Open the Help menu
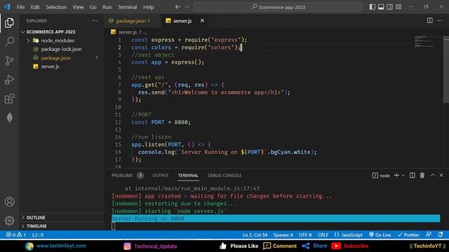449x252 pixels. tap(148, 7)
